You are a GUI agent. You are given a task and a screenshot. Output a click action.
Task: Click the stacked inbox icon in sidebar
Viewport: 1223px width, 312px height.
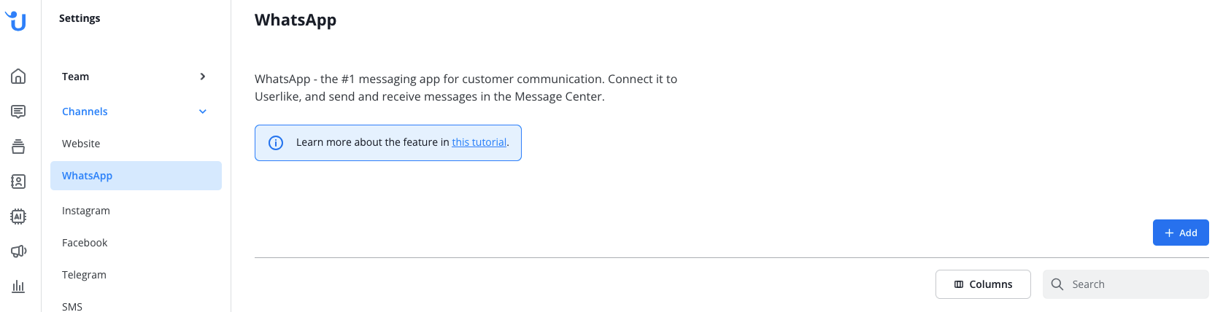[x=18, y=147]
